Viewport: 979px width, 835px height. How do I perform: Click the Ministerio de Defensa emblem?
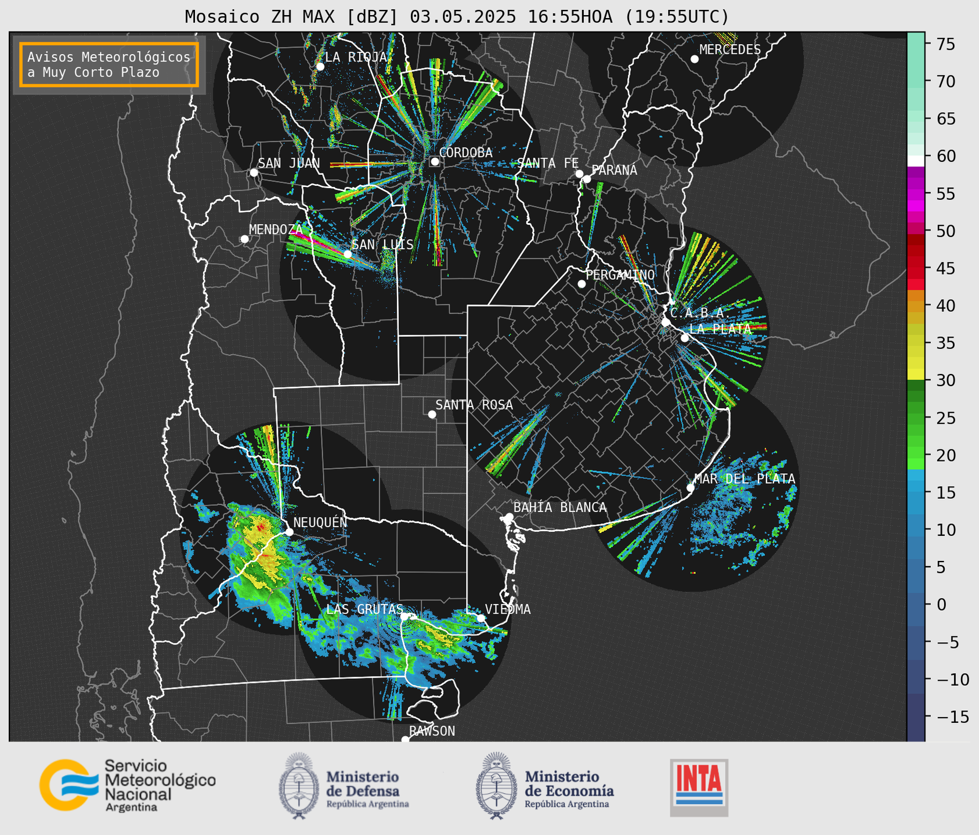299,786
